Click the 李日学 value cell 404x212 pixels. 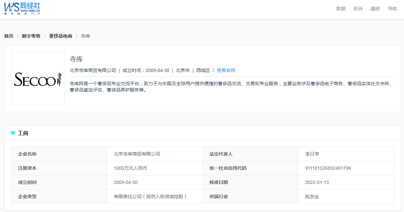pyautogui.click(x=346, y=154)
